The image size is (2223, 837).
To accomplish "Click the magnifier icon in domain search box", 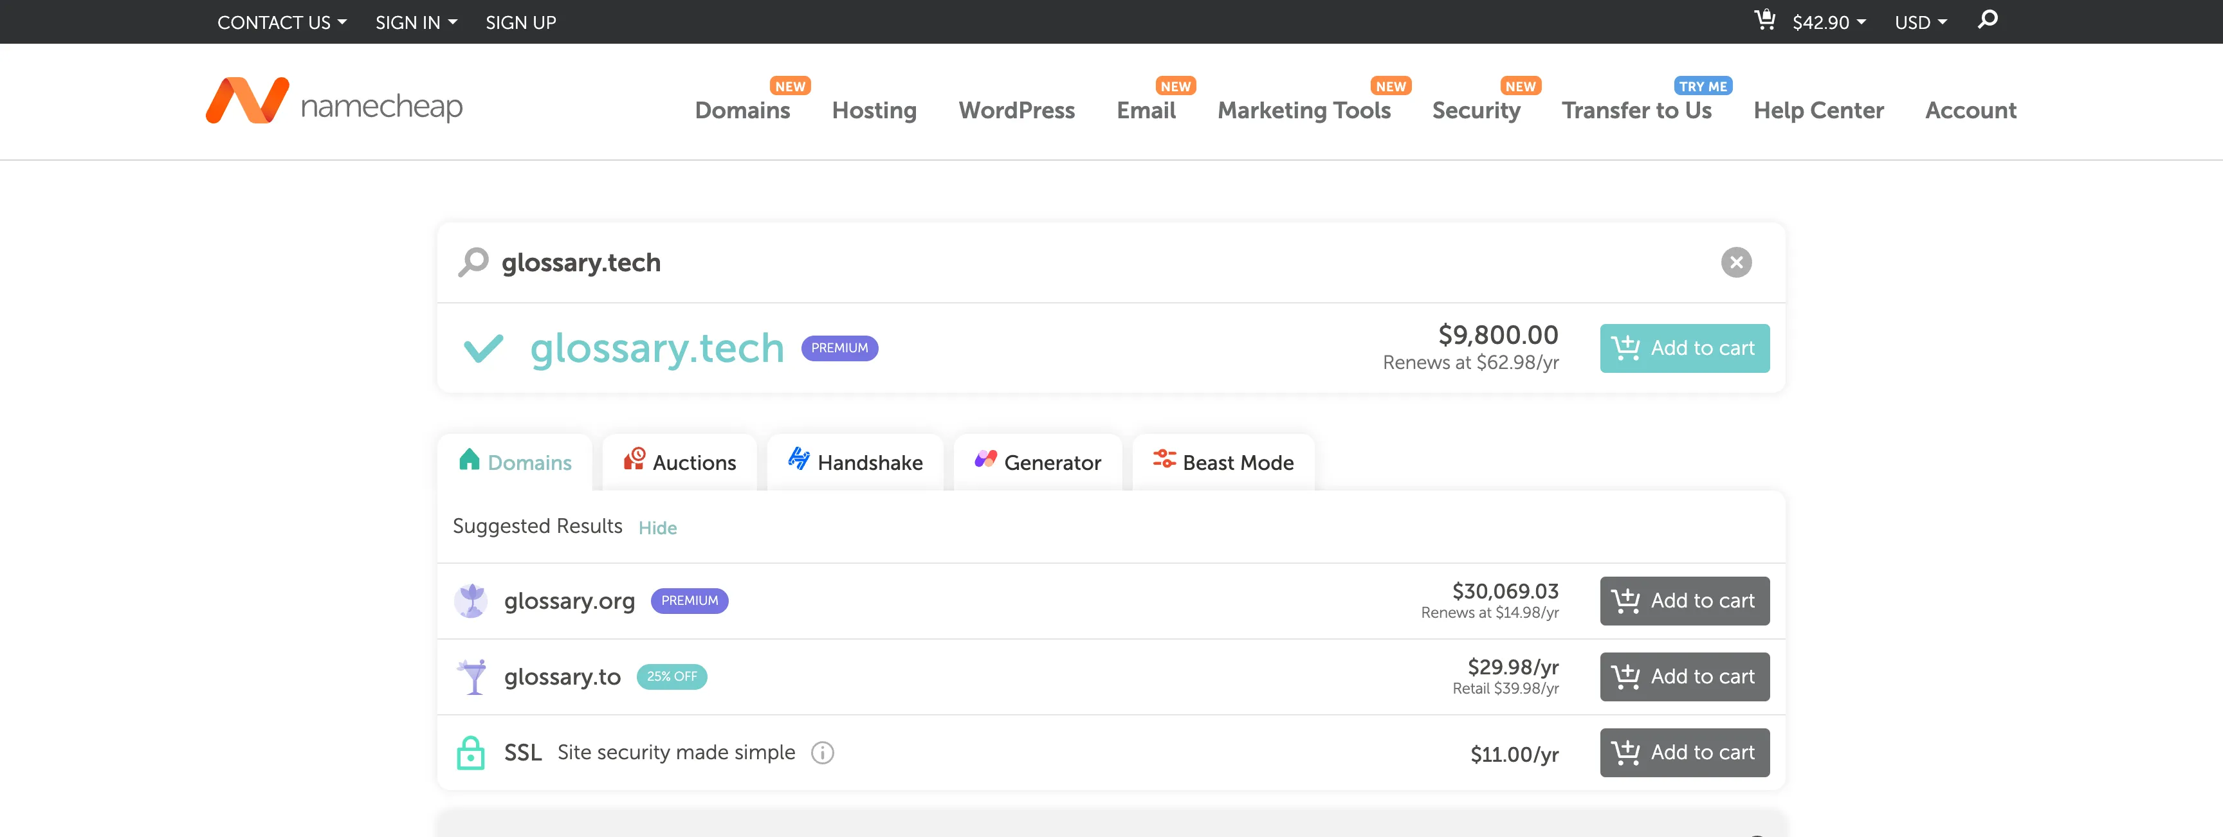I will (x=473, y=262).
